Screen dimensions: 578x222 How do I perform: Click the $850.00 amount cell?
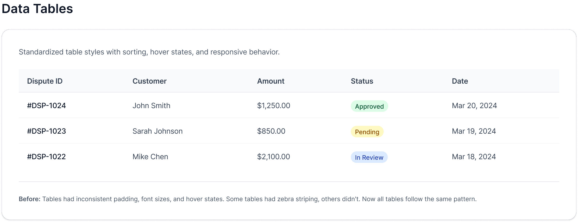click(271, 131)
